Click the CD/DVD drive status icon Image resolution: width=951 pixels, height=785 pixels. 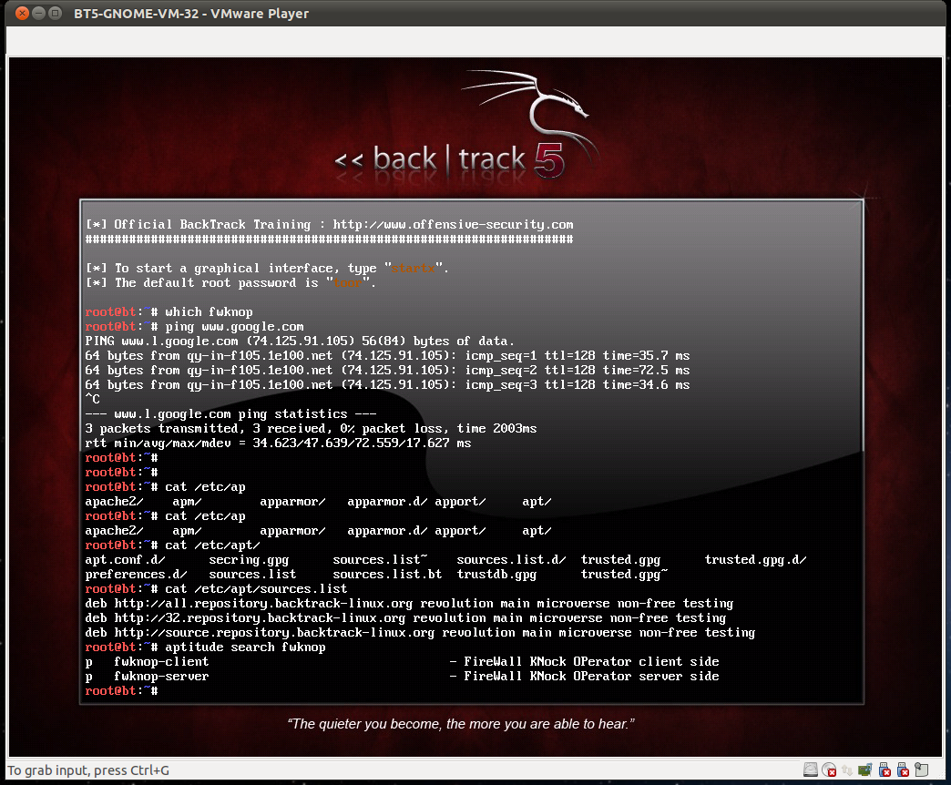point(828,770)
